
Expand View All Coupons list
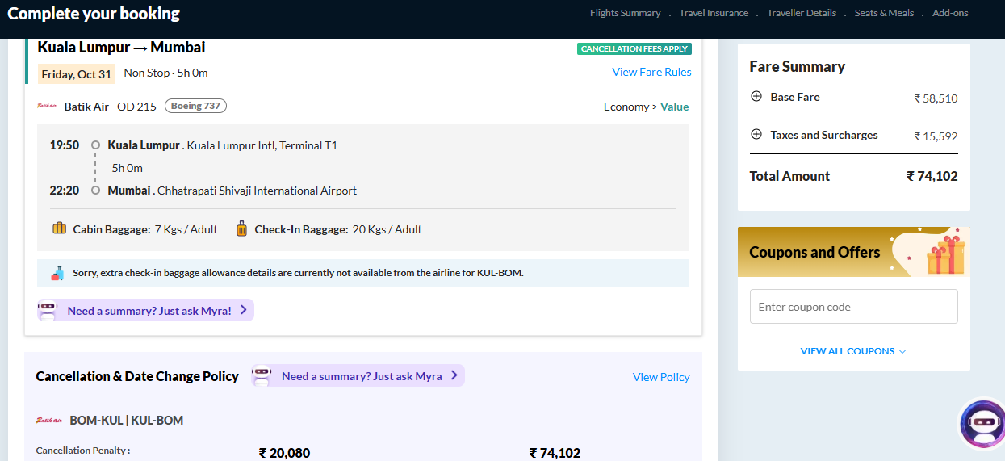853,351
